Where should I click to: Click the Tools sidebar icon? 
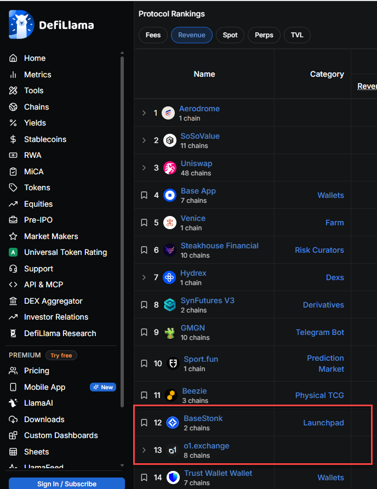click(x=13, y=90)
